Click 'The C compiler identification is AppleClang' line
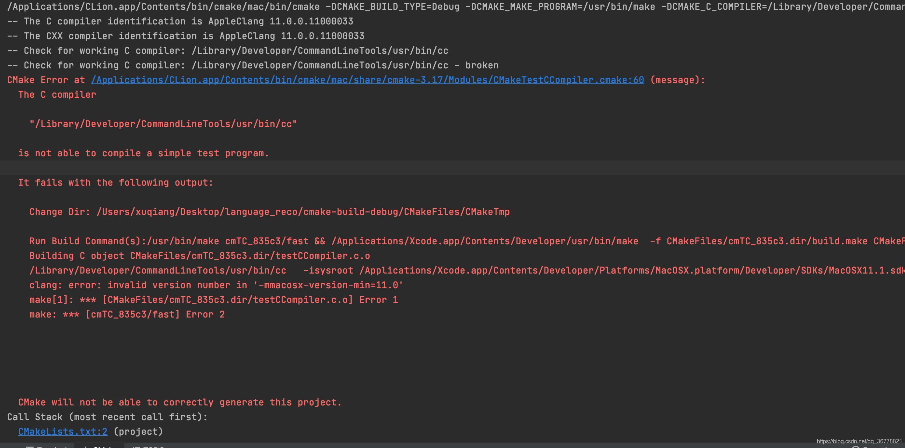 tap(180, 21)
